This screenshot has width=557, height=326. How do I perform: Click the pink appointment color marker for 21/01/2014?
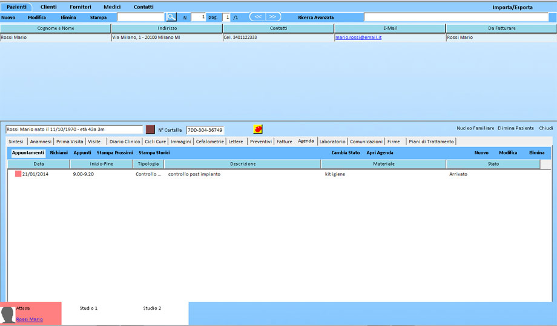coord(18,174)
